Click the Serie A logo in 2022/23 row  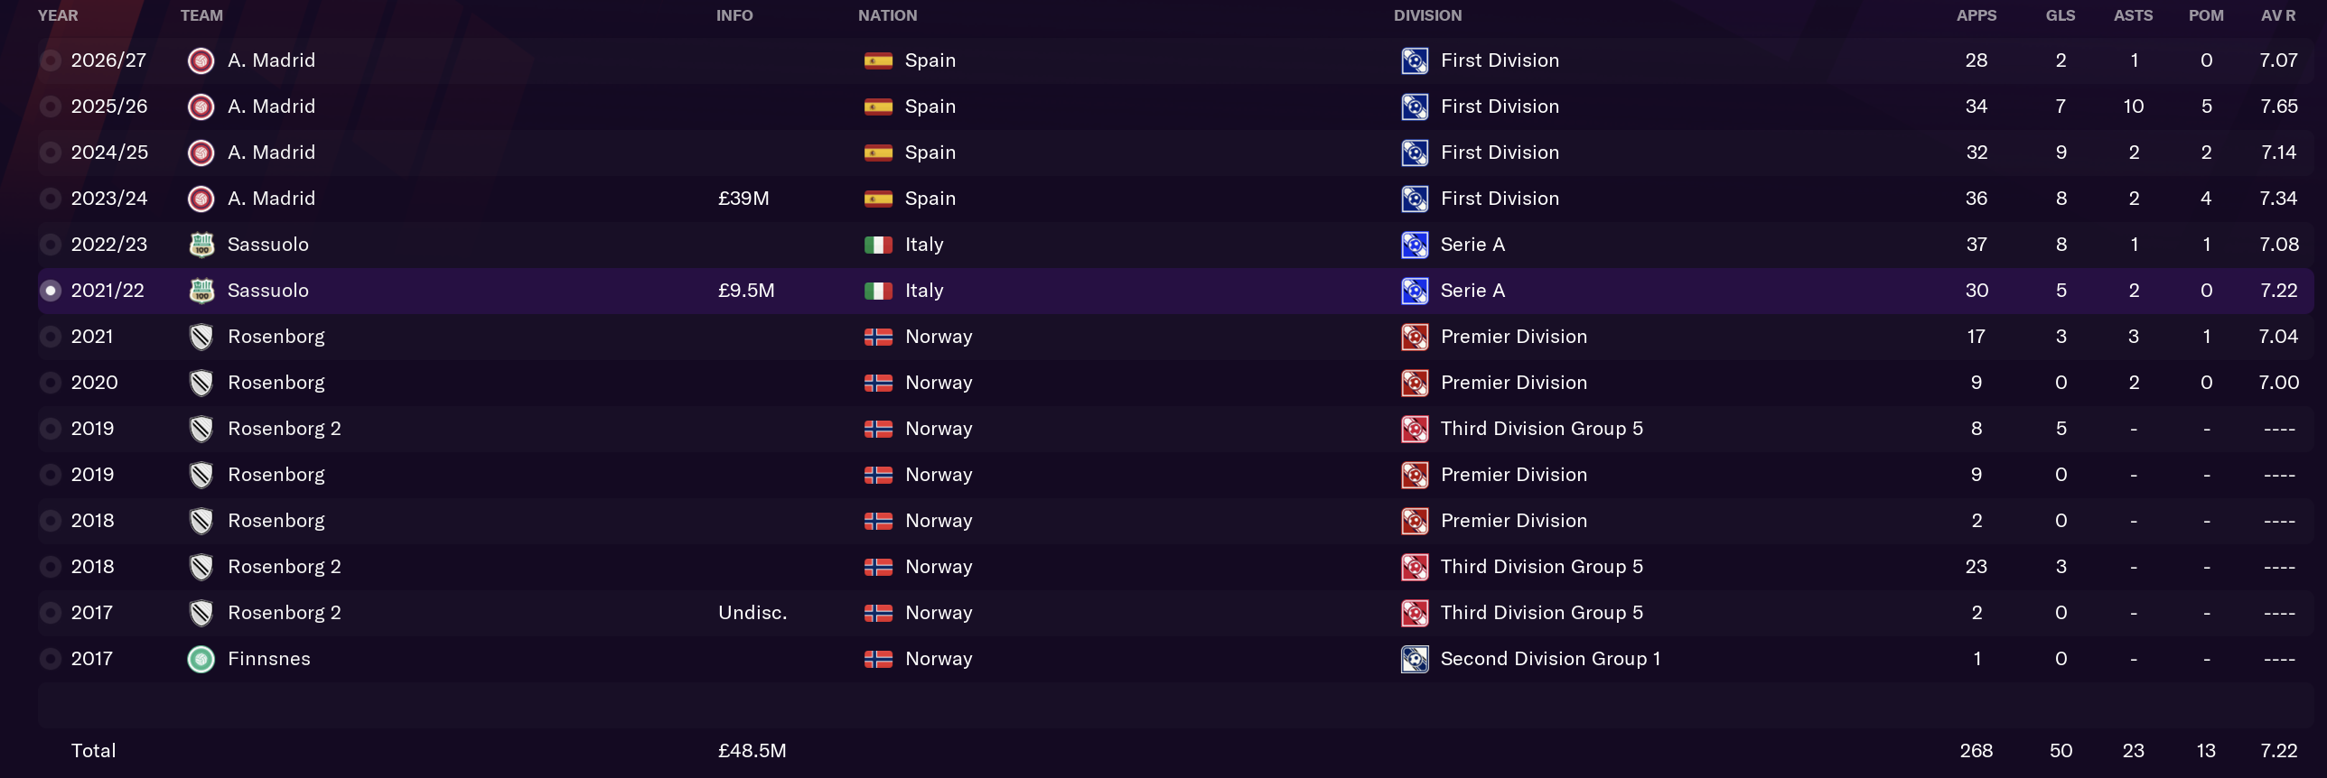click(1415, 245)
